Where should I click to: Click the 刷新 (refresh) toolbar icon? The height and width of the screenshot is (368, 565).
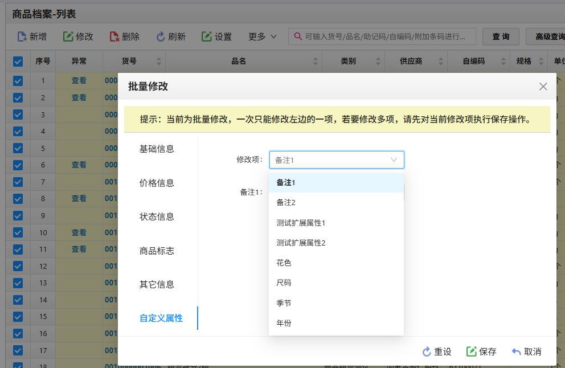click(161, 36)
